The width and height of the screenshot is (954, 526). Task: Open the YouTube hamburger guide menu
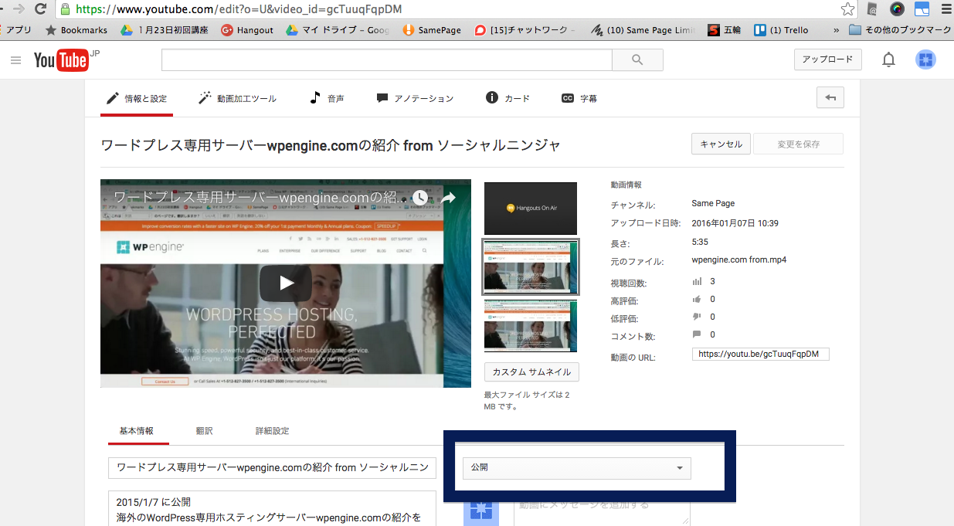15,60
